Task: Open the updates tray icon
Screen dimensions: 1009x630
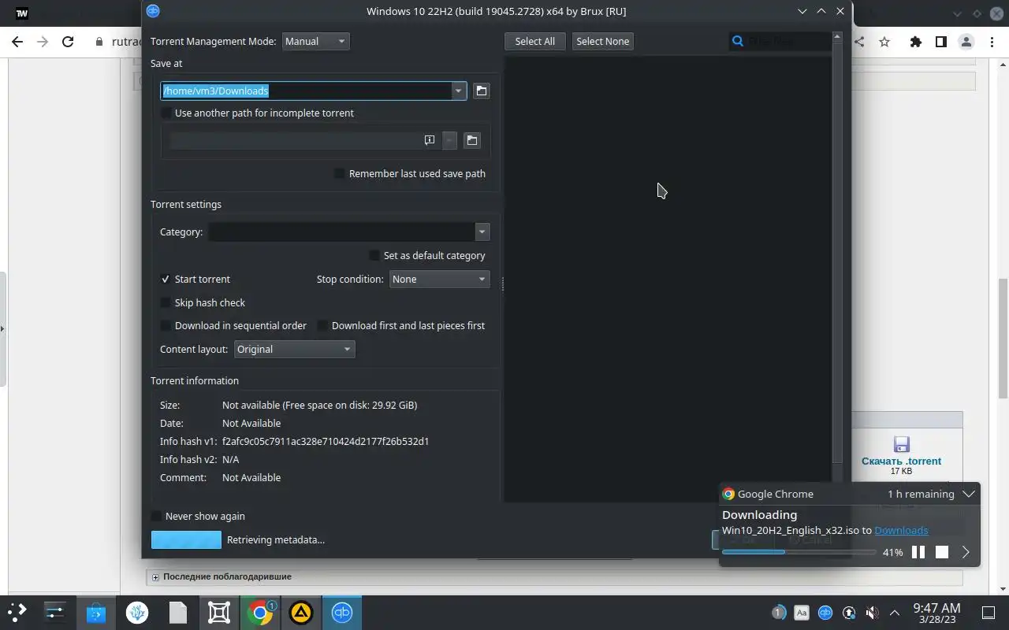Action: coord(849,613)
